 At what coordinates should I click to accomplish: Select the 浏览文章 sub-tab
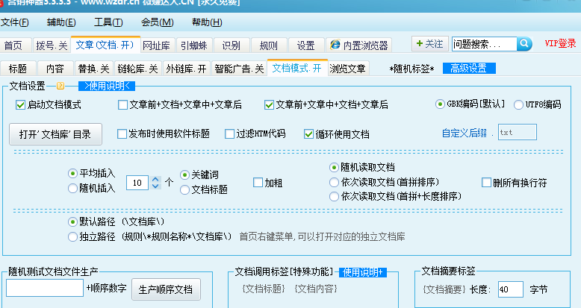[x=348, y=69]
